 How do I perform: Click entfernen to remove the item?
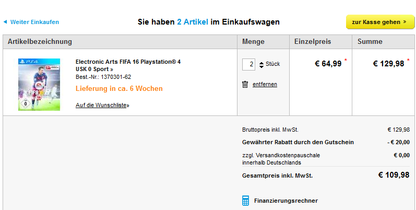[265, 85]
